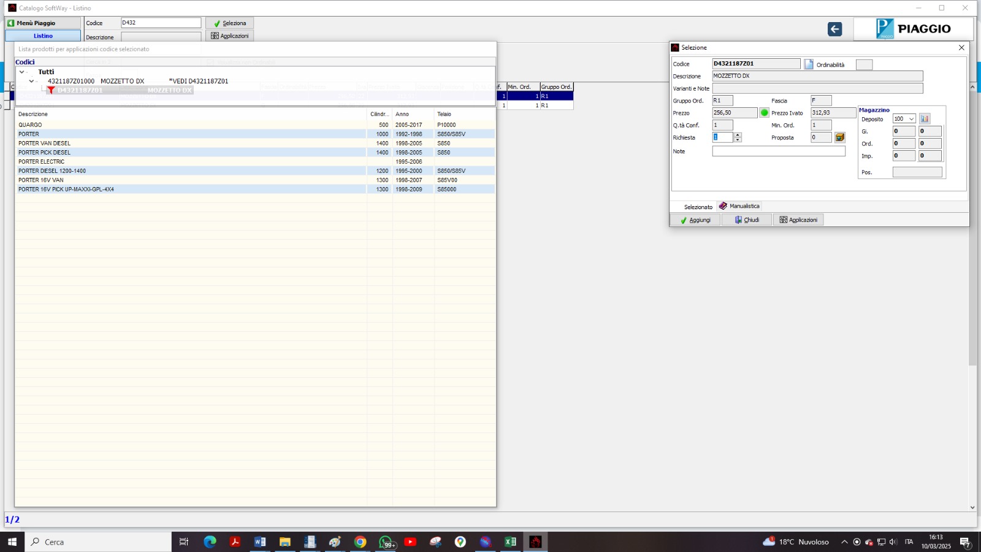The width and height of the screenshot is (981, 552).
Task: Collapse the 4321187Z01000 MOZZETTO DX node
Action: pyautogui.click(x=31, y=81)
